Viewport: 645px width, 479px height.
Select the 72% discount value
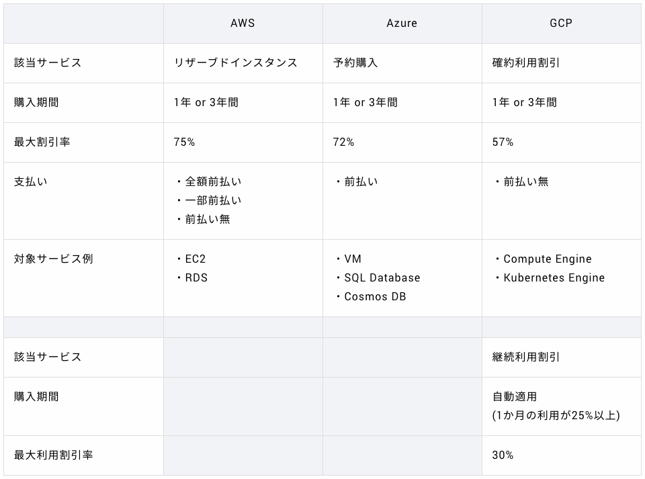click(343, 142)
